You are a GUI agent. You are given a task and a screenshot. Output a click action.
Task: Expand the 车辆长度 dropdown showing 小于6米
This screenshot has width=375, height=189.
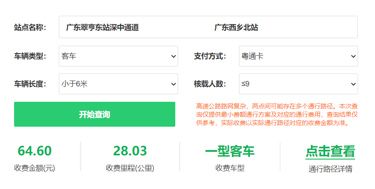point(119,84)
